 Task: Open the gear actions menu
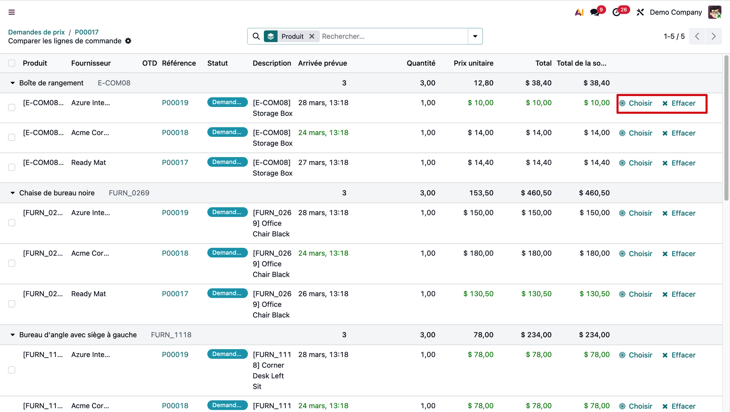[x=128, y=41]
